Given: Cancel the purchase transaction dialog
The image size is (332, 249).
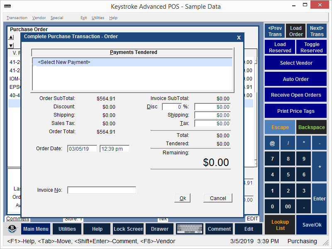Looking at the screenshot, I should pyautogui.click(x=218, y=198).
